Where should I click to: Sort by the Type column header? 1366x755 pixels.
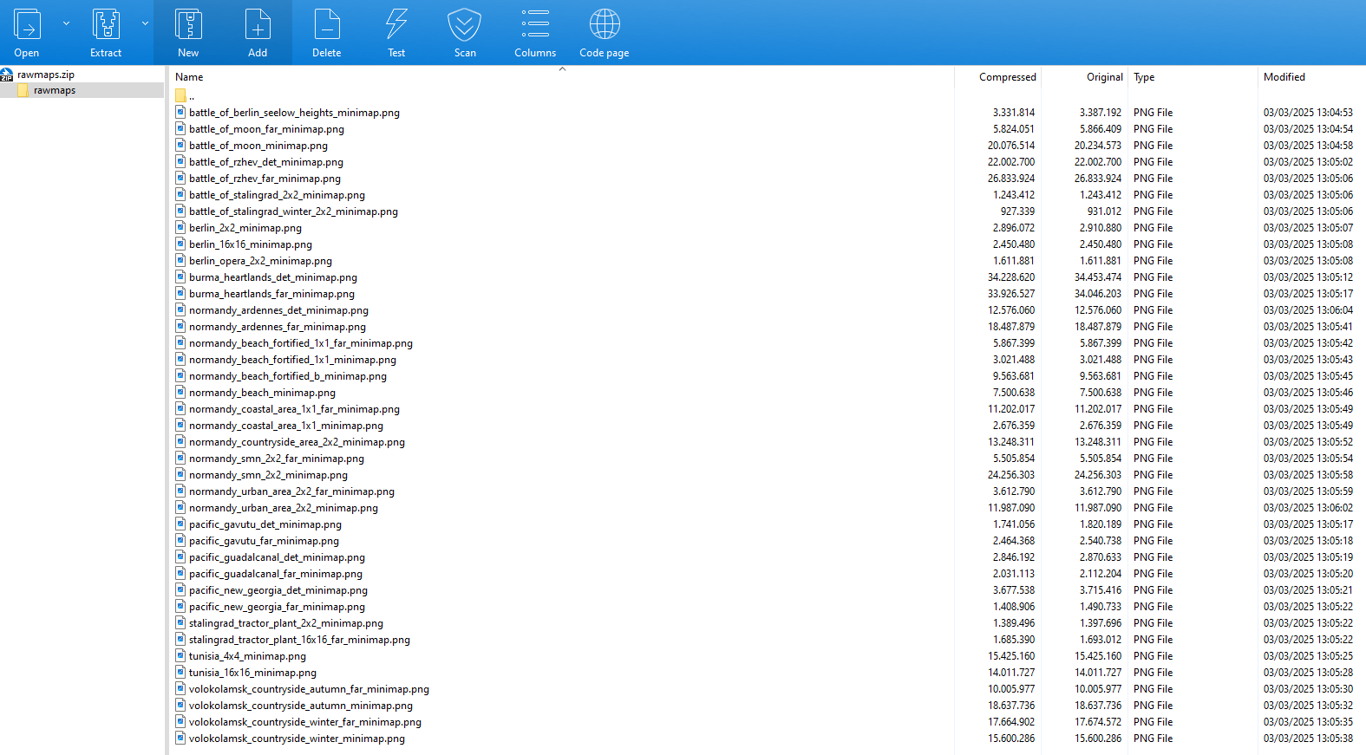(1144, 77)
